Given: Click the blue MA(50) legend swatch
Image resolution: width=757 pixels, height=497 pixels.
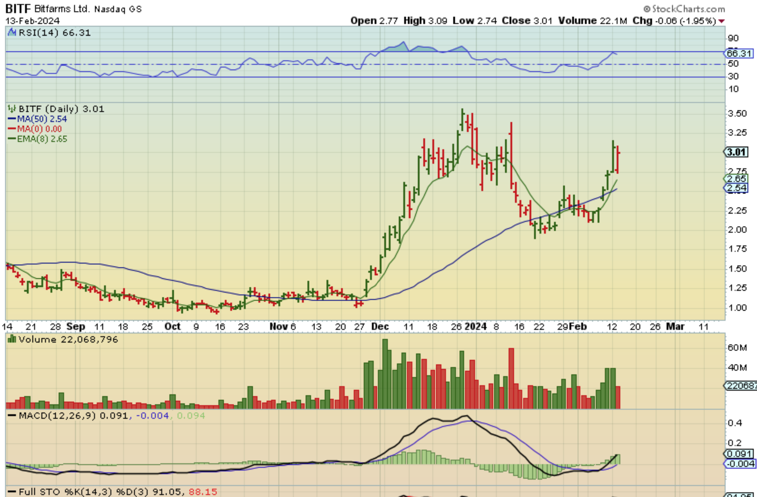Looking at the screenshot, I should pos(12,119).
